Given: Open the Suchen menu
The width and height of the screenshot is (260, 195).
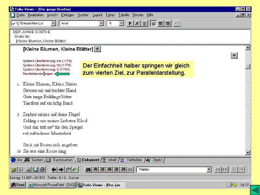Looking at the screenshot, I should [83, 15].
